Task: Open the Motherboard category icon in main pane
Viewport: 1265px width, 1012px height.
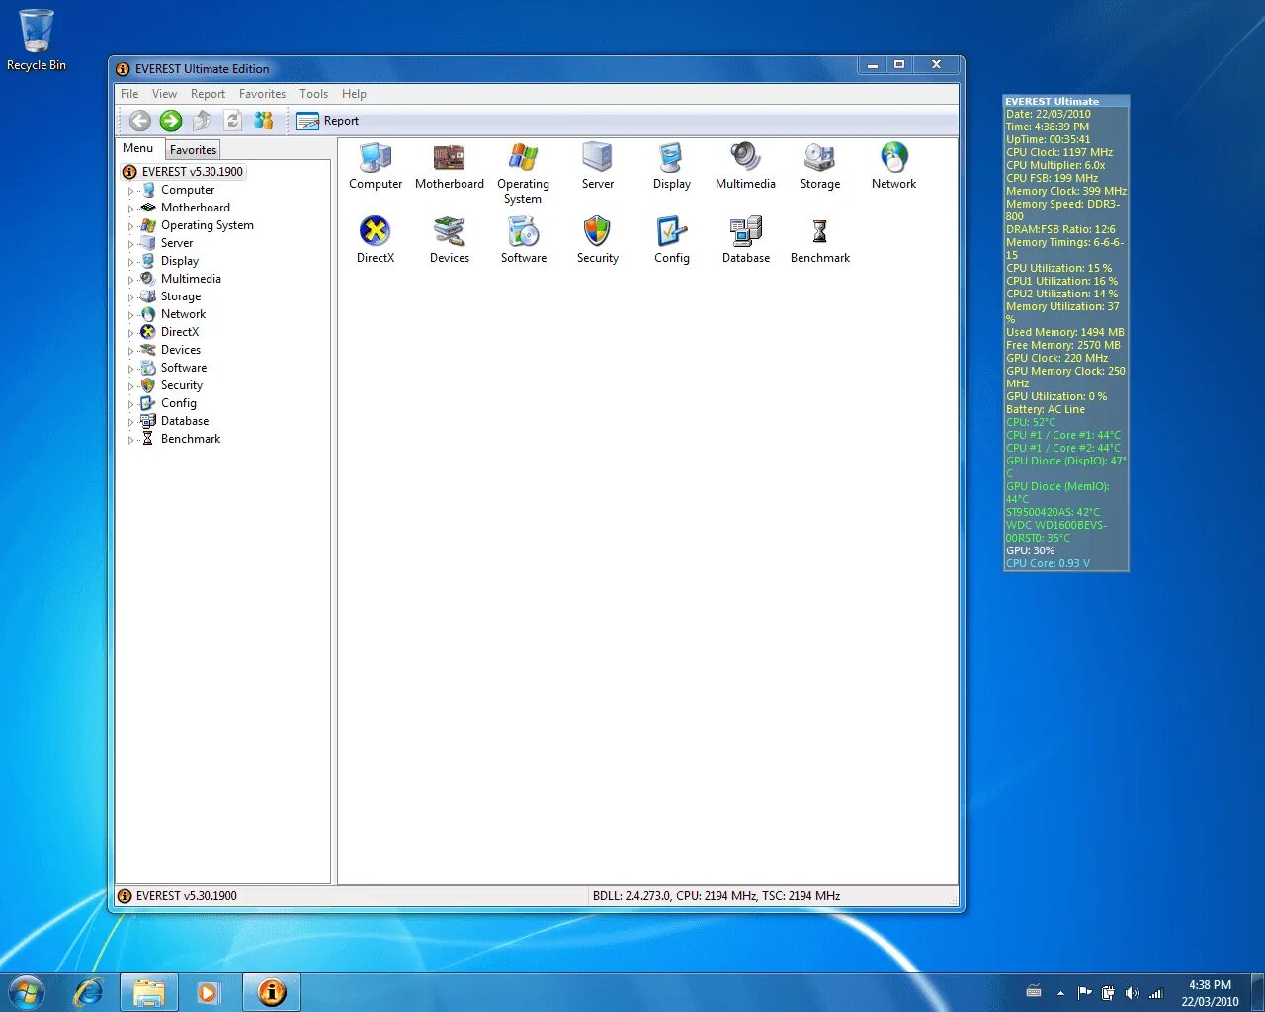Action: coord(450,166)
